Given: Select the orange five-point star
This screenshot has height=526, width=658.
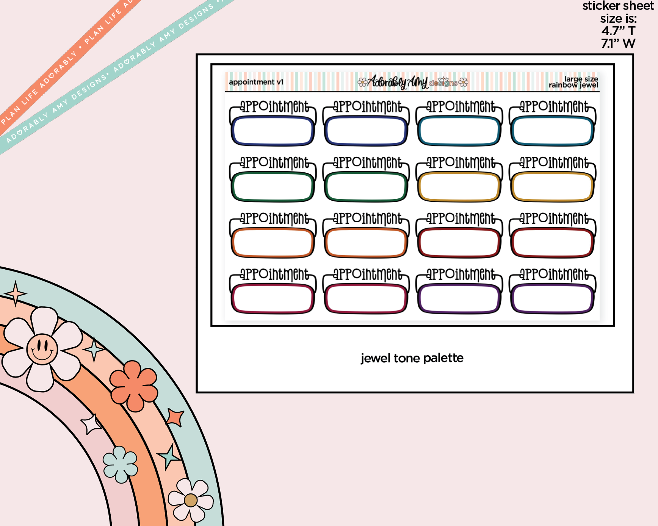Looking at the screenshot, I should pyautogui.click(x=175, y=417).
